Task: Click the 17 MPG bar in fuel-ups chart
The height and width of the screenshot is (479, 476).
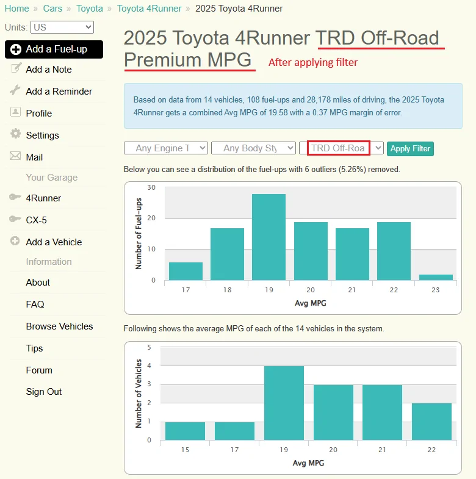Action: (x=186, y=272)
